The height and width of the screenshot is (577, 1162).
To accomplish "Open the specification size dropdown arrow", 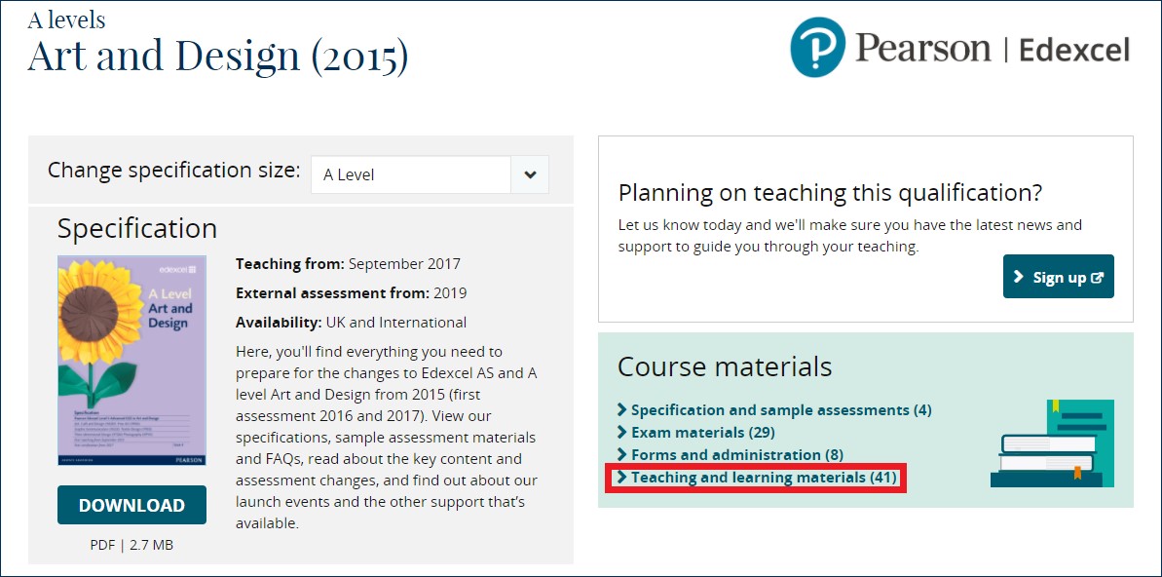I will coord(530,175).
